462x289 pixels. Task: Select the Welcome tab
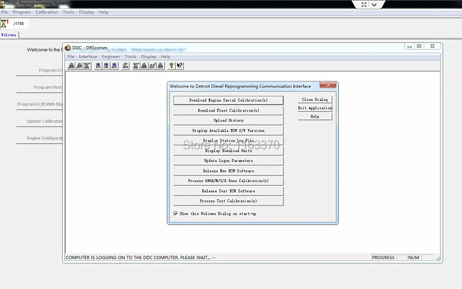click(x=9, y=35)
